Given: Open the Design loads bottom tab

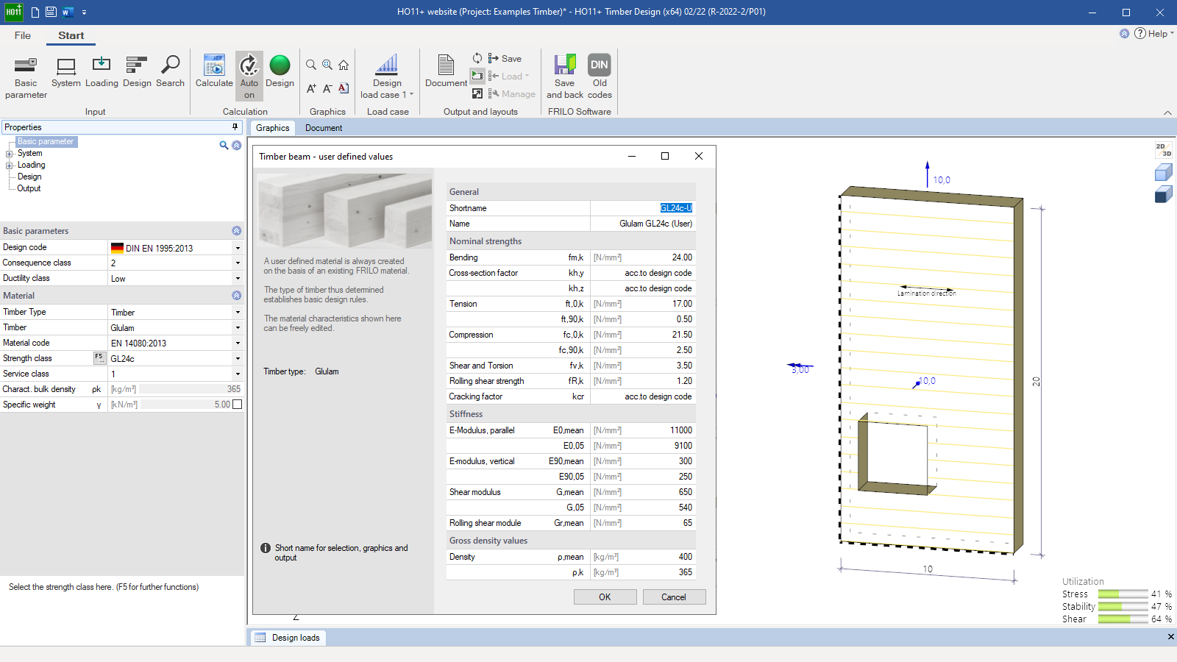Looking at the screenshot, I should 288,638.
